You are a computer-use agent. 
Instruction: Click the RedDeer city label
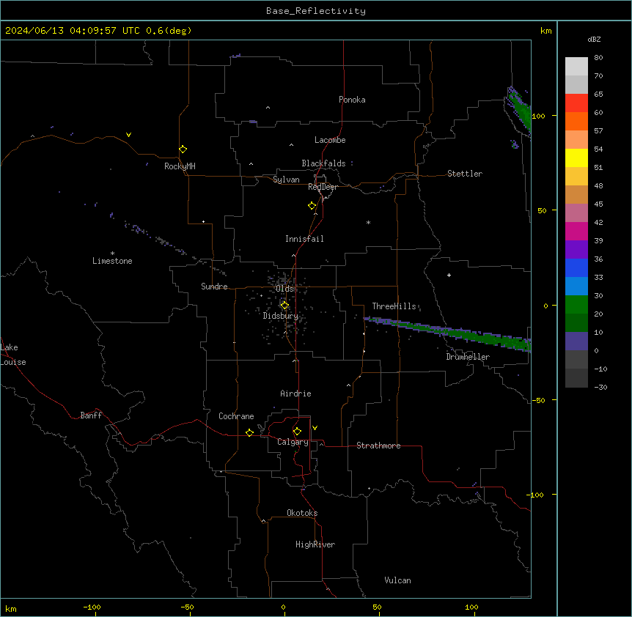(x=323, y=187)
